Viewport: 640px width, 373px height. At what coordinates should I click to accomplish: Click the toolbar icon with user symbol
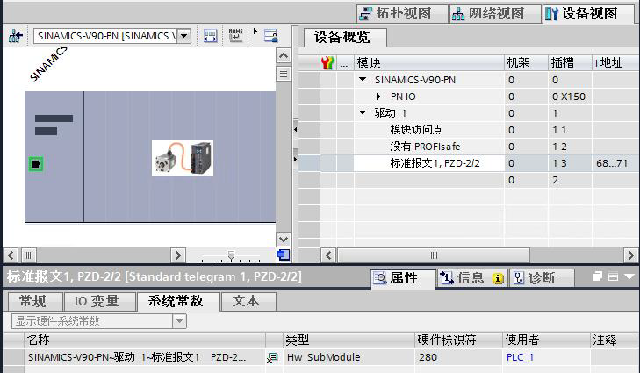270,36
